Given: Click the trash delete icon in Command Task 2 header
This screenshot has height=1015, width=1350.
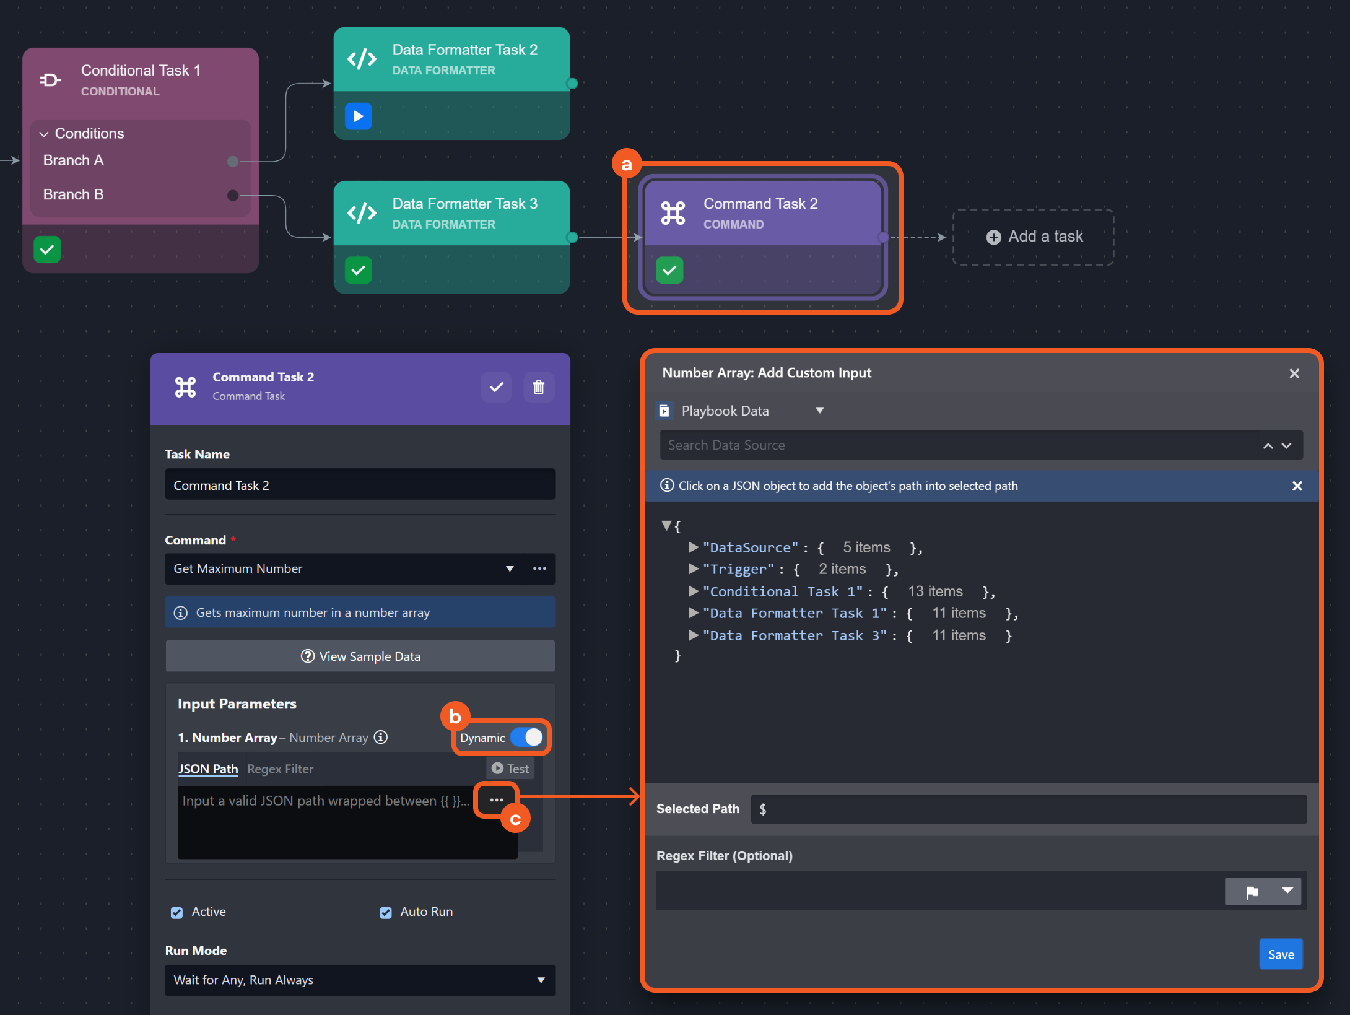Looking at the screenshot, I should (x=538, y=387).
